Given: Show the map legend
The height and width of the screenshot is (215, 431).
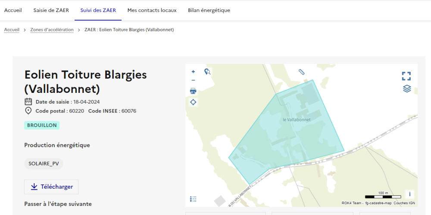Looking at the screenshot, I should (x=193, y=199).
